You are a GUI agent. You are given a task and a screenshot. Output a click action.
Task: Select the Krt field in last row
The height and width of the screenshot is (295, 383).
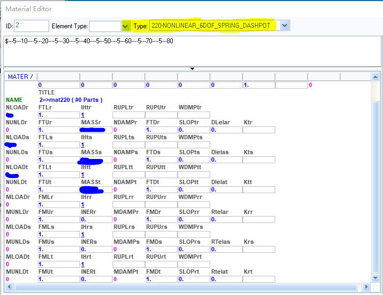click(x=259, y=280)
